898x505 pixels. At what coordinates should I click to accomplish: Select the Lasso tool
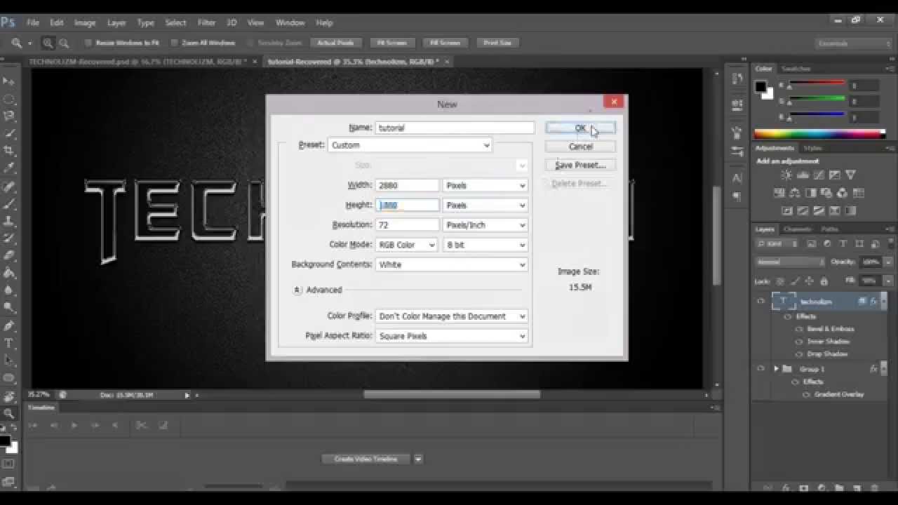pyautogui.click(x=9, y=116)
